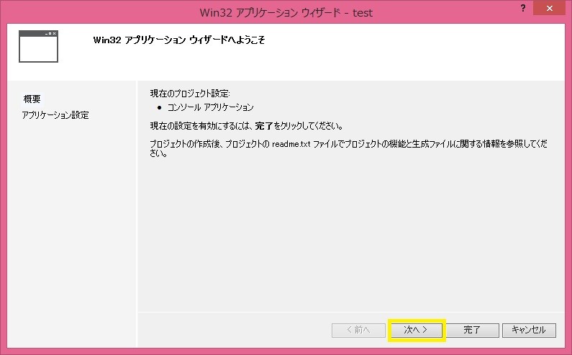The height and width of the screenshot is (355, 572).
Task: Click the disabled < 前へ (Back) button
Action: pos(358,331)
